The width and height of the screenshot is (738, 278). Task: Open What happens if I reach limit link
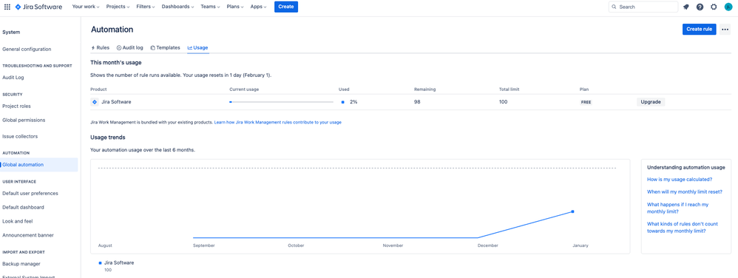678,208
